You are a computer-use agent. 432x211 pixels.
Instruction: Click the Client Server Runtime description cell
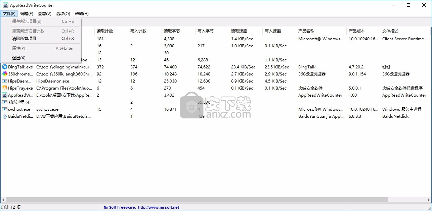(x=405, y=39)
